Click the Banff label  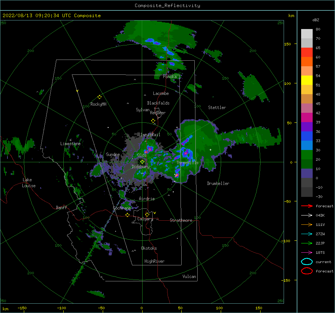(61, 207)
